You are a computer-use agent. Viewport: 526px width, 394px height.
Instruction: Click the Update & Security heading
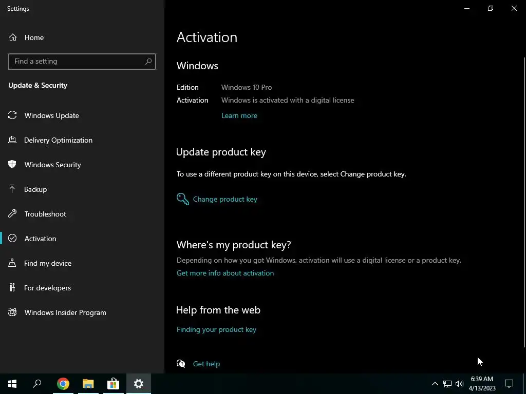tap(38, 86)
